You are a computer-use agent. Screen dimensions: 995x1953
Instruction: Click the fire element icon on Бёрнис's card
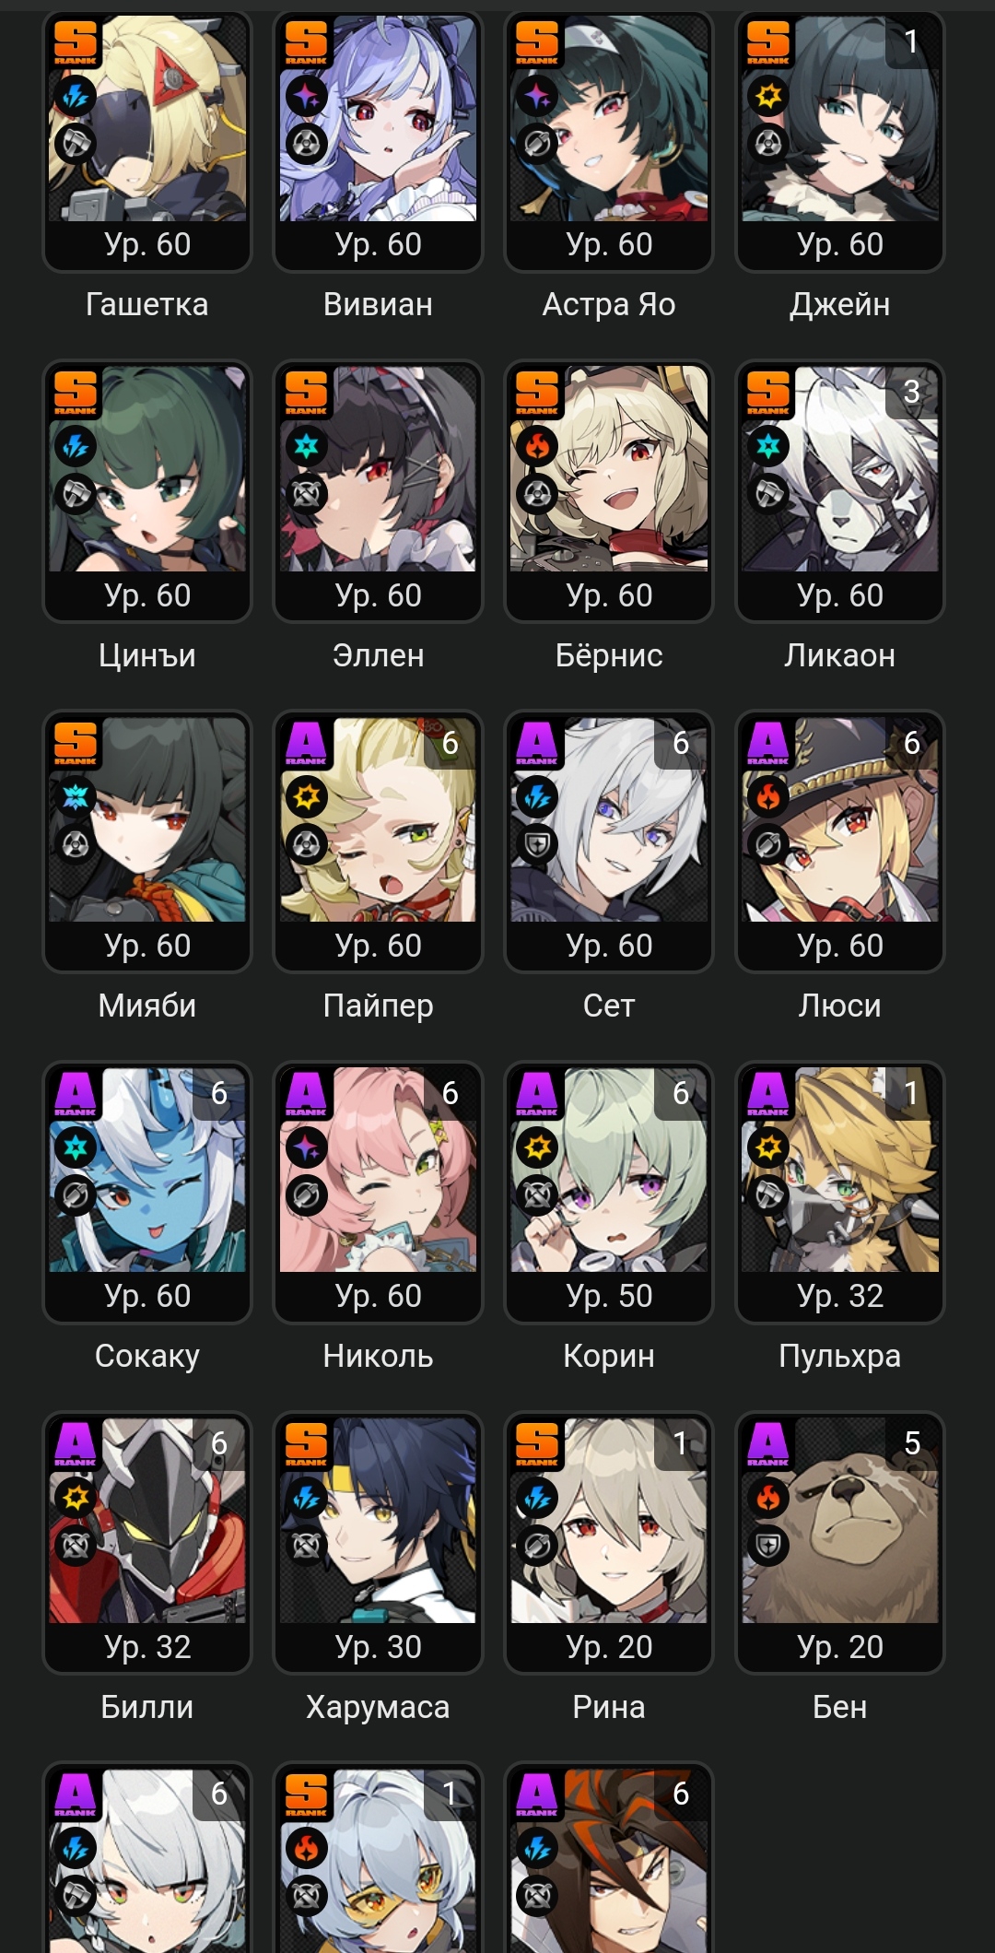[537, 447]
